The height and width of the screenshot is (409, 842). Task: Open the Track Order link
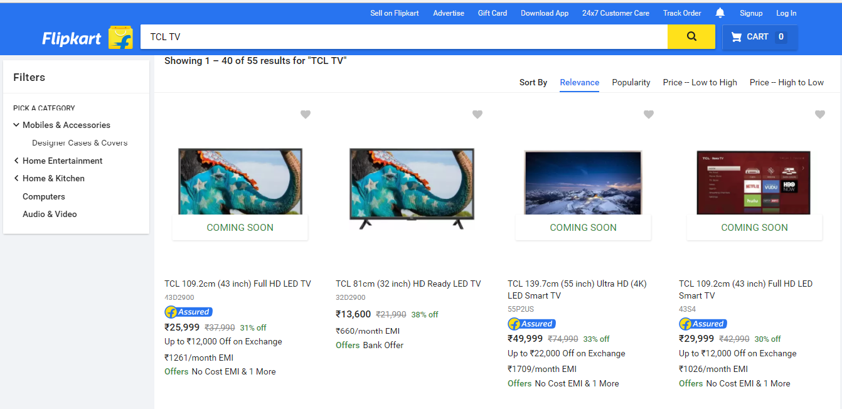[x=681, y=13]
